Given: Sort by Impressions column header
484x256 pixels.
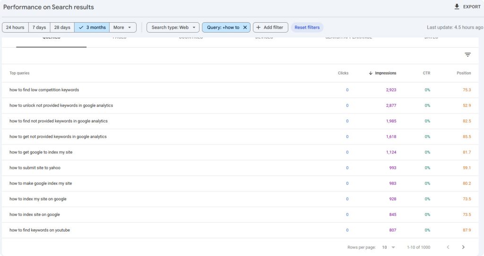Looking at the screenshot, I should 385,73.
